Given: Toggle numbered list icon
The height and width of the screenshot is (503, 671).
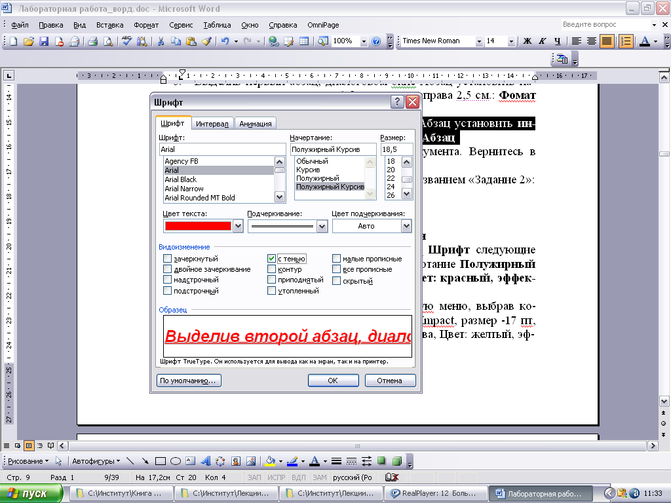Looking at the screenshot, I should tap(626, 41).
